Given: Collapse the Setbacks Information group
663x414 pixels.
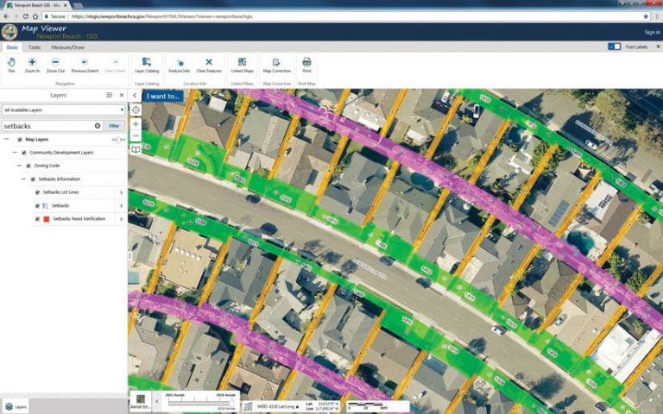Looking at the screenshot, I should tap(23, 179).
